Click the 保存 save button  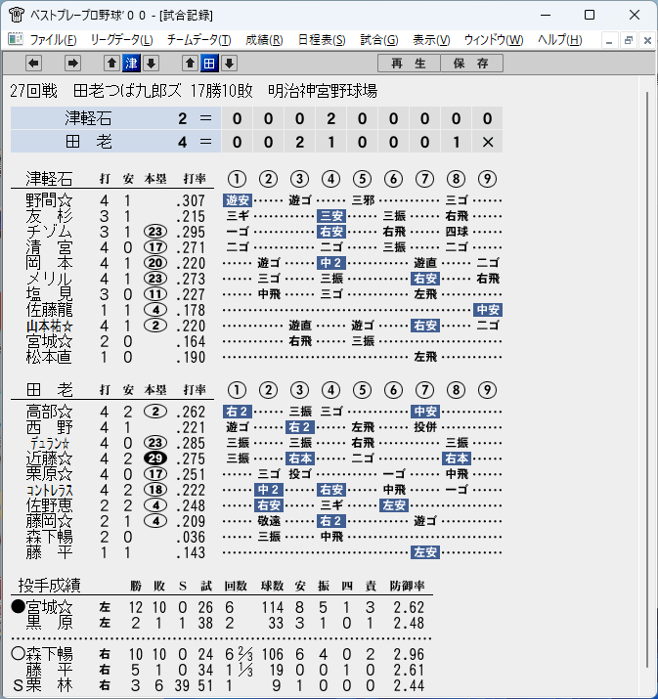[471, 64]
